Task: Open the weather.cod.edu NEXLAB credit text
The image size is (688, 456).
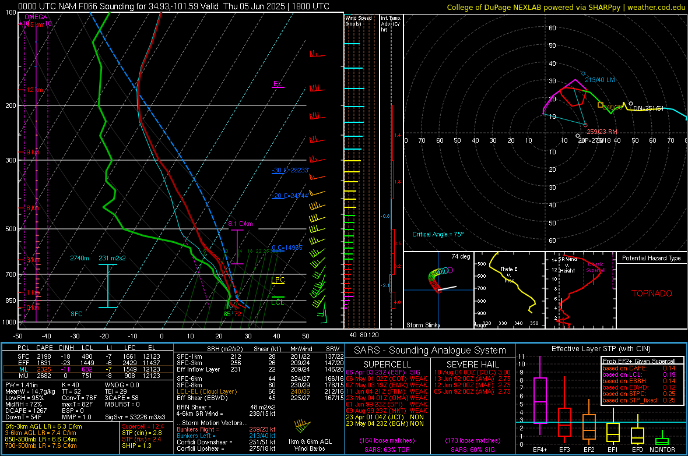Action: pyautogui.click(x=566, y=7)
